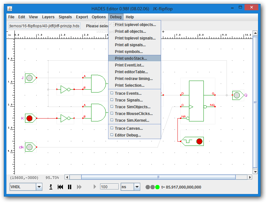The width and height of the screenshot is (267, 203).
Task: Click the vertical scrollbar down arrow
Action: (255, 172)
